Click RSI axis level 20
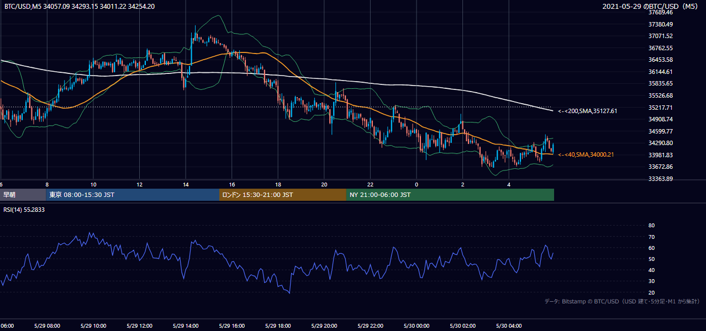This screenshot has height=331, width=706. [651, 292]
